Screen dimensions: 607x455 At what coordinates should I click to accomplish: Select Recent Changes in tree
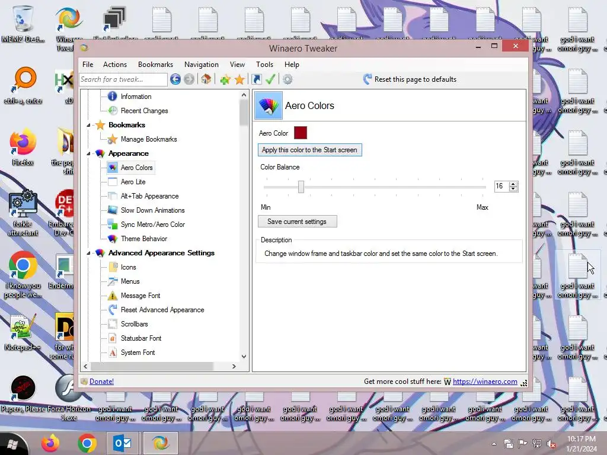[144, 111]
